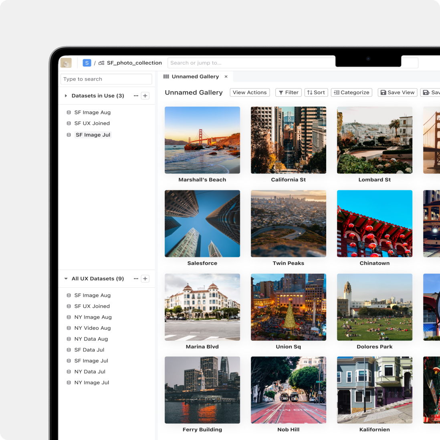440x440 pixels.
Task: Click database icon beside SF Data Jul
Action: (69, 350)
